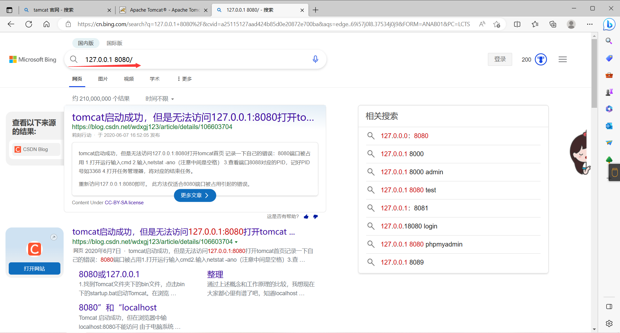Open sidebar Outlook icon

[609, 126]
